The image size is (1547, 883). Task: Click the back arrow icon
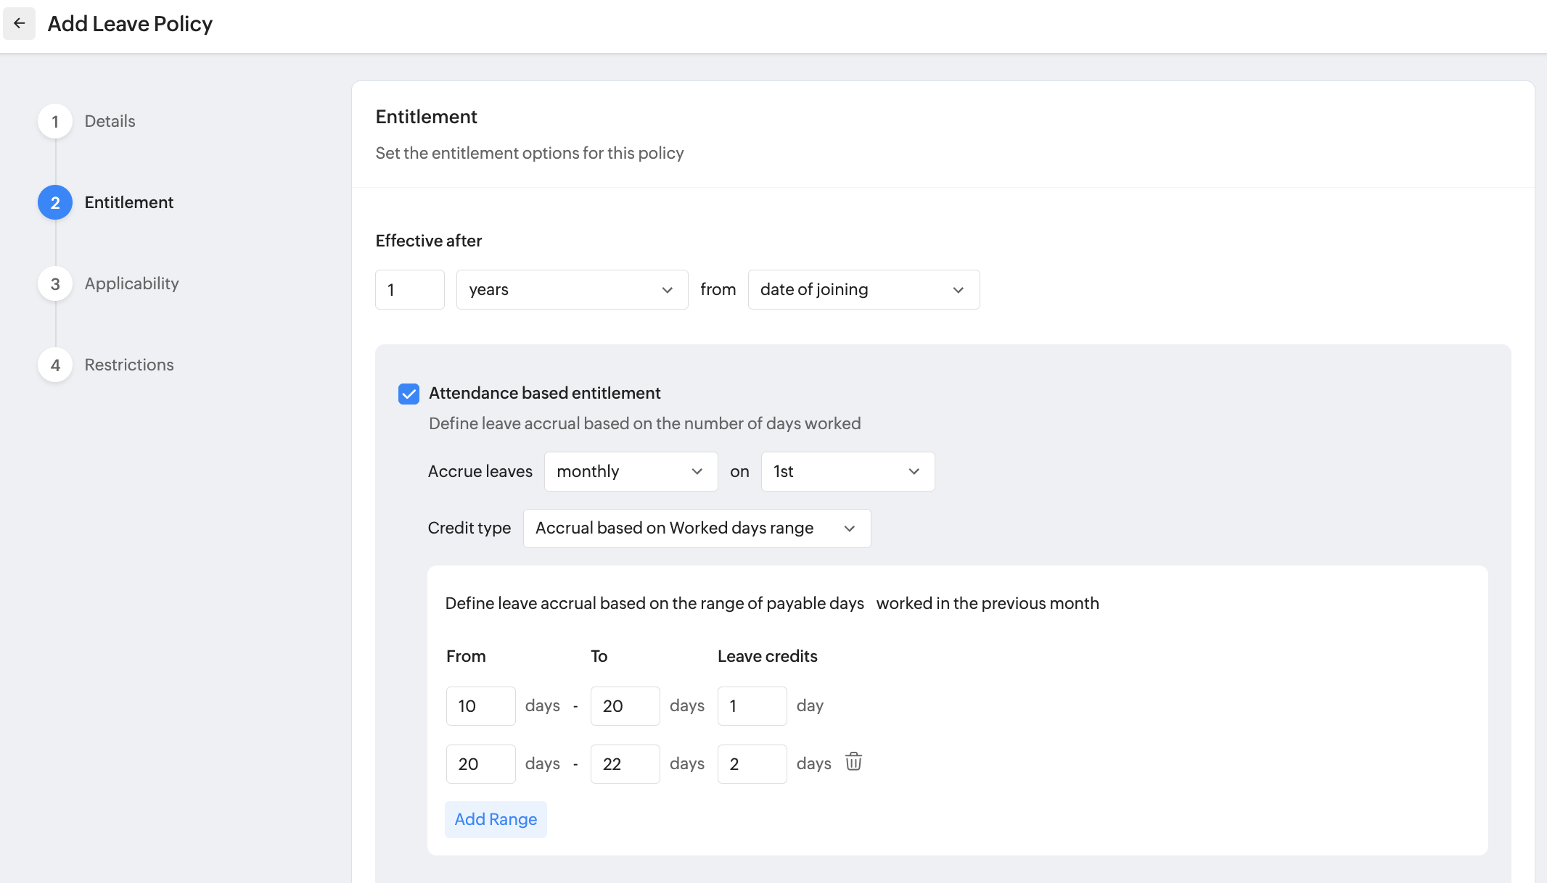(x=20, y=24)
